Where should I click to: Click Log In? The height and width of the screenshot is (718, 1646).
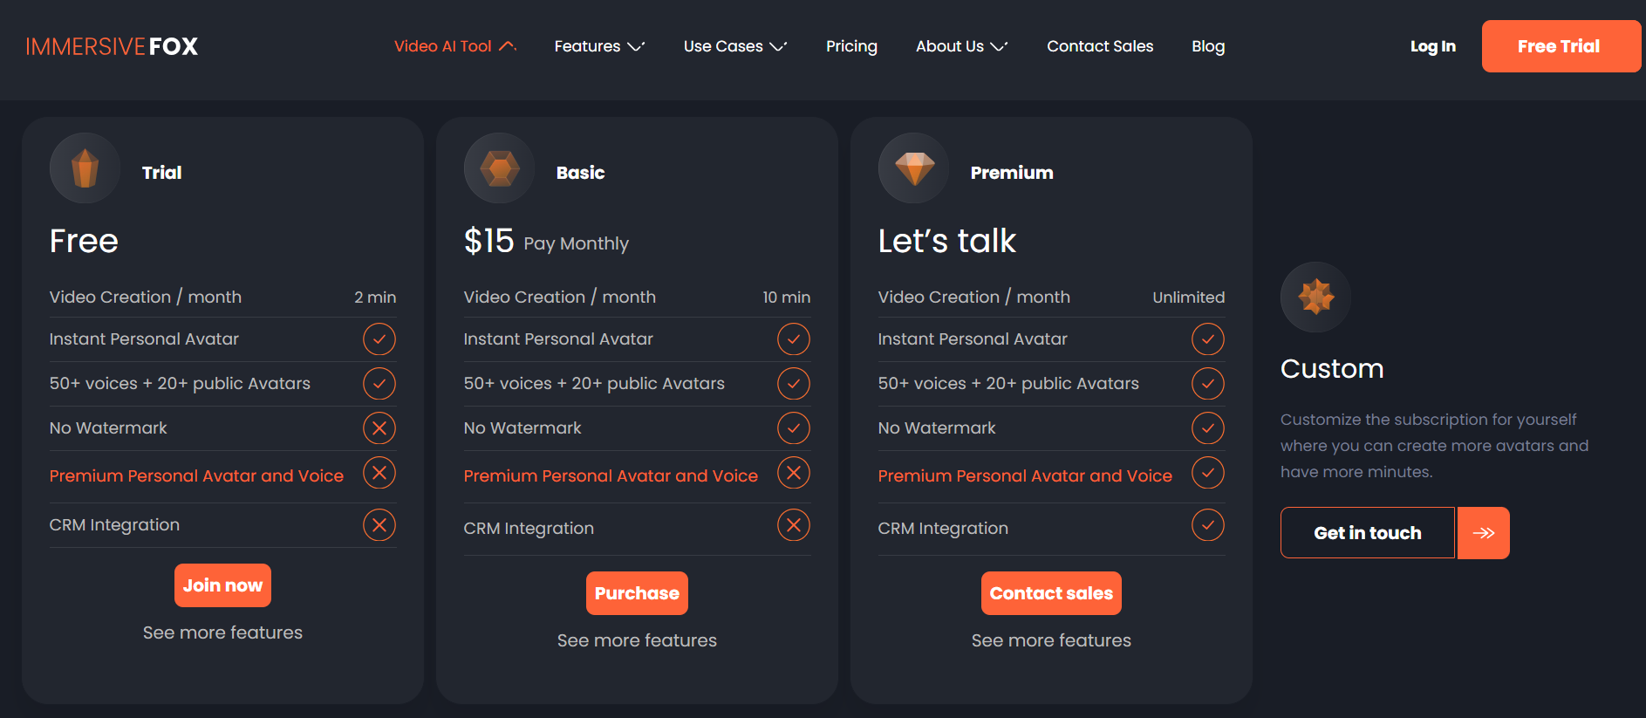point(1433,46)
